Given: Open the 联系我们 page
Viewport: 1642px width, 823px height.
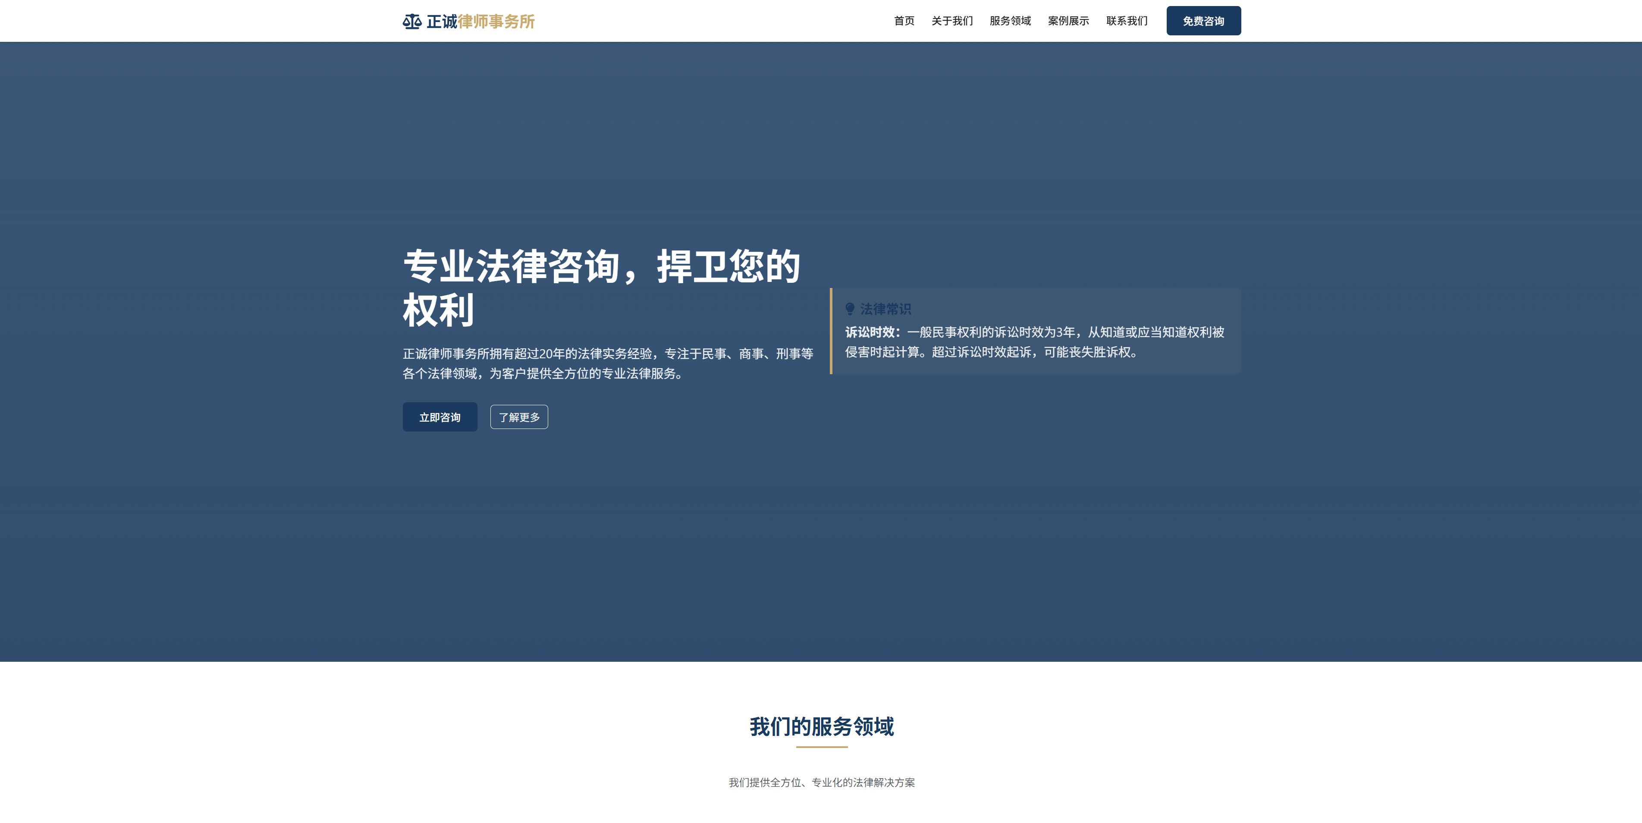Looking at the screenshot, I should [1126, 20].
